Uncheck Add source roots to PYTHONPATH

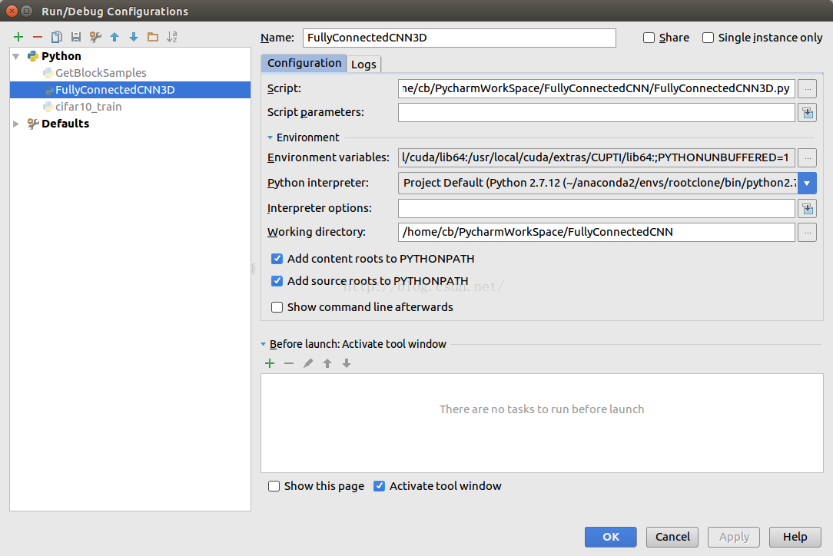point(277,281)
